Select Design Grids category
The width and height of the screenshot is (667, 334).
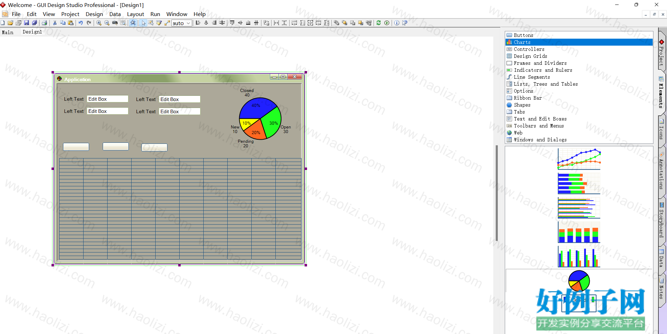pyautogui.click(x=579, y=56)
